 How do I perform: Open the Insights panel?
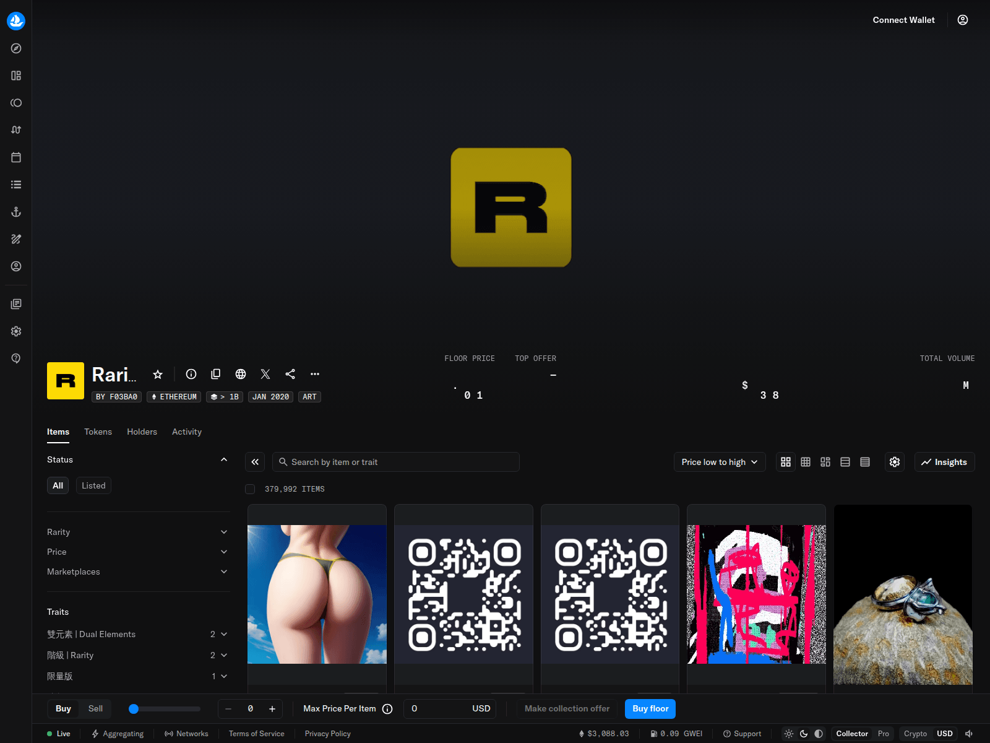(x=944, y=462)
